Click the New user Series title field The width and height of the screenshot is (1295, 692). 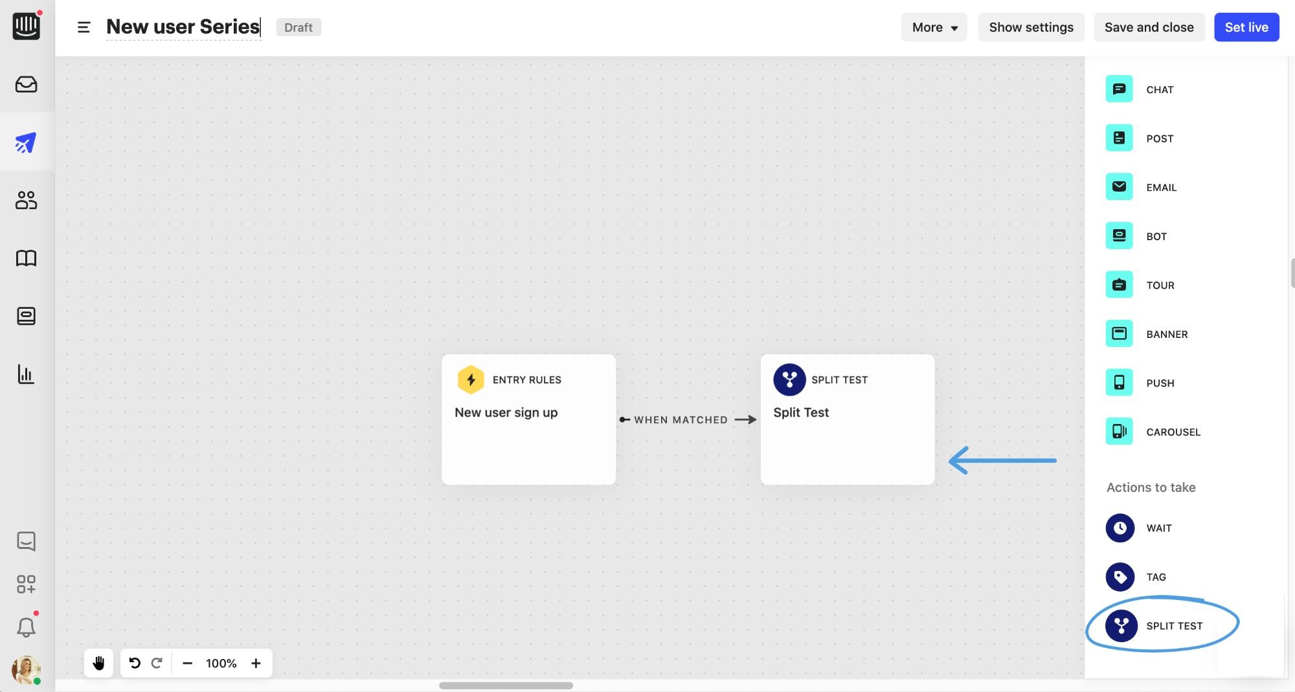coord(183,27)
